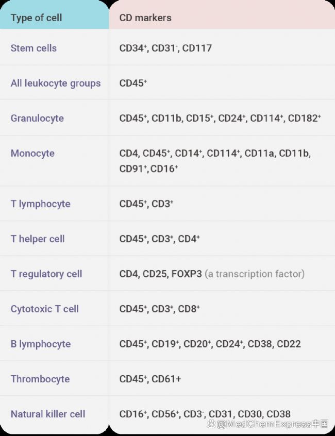Viewport: 335px width, 436px height.
Task: Click the 'Thrombocyte' row label
Action: coord(40,379)
